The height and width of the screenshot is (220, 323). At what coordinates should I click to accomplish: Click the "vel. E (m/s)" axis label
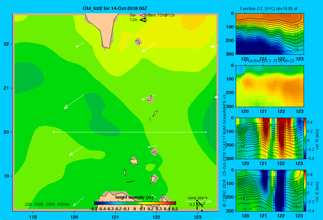pyautogui.click(x=317, y=192)
